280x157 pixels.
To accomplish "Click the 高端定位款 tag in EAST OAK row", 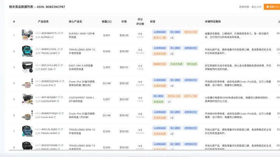I will tap(160, 64).
